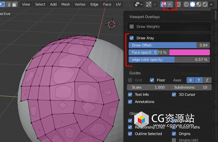Click the Guides section label
This screenshot has height=142, width=218.
(135, 73)
